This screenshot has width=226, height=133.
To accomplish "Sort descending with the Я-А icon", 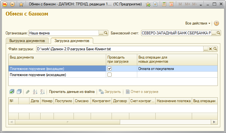I will (42, 92).
